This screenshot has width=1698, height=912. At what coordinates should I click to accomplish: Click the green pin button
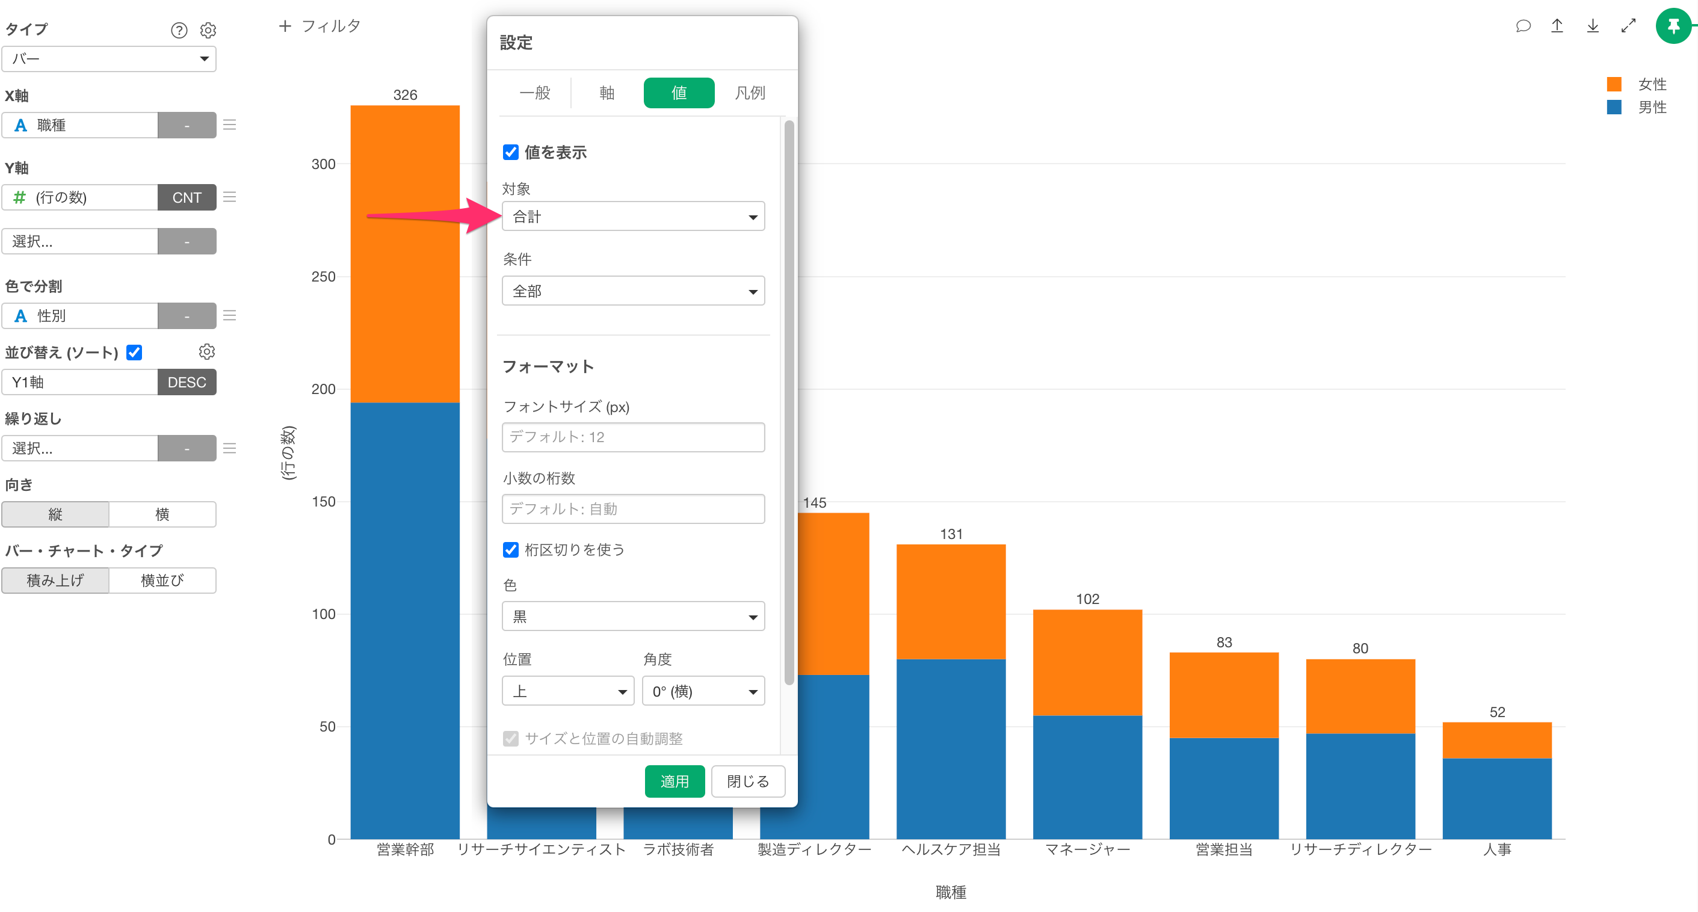[x=1673, y=26]
